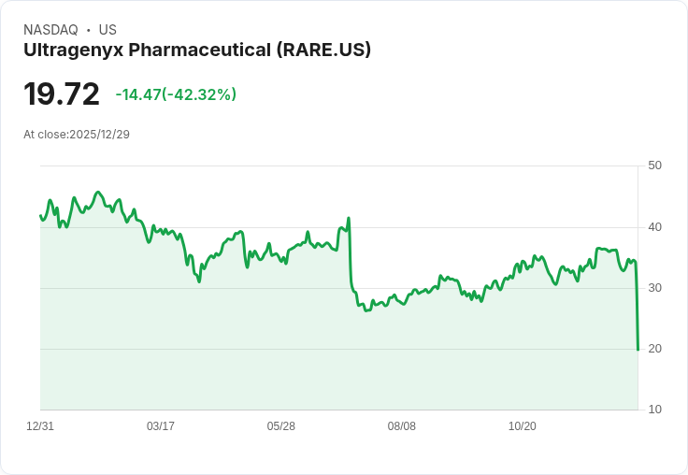Click the At close 2025/12/29 timestamp

[77, 134]
